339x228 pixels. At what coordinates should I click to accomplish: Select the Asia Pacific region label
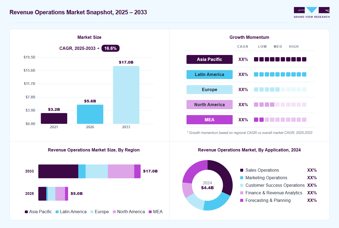[x=209, y=59]
